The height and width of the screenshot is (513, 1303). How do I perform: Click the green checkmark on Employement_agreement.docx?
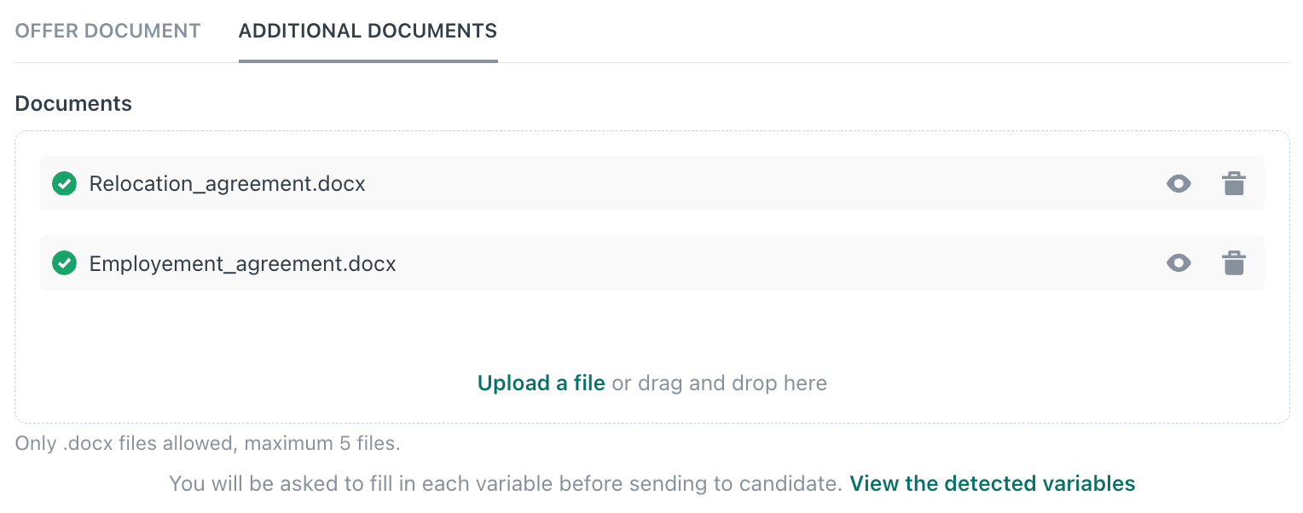click(64, 263)
